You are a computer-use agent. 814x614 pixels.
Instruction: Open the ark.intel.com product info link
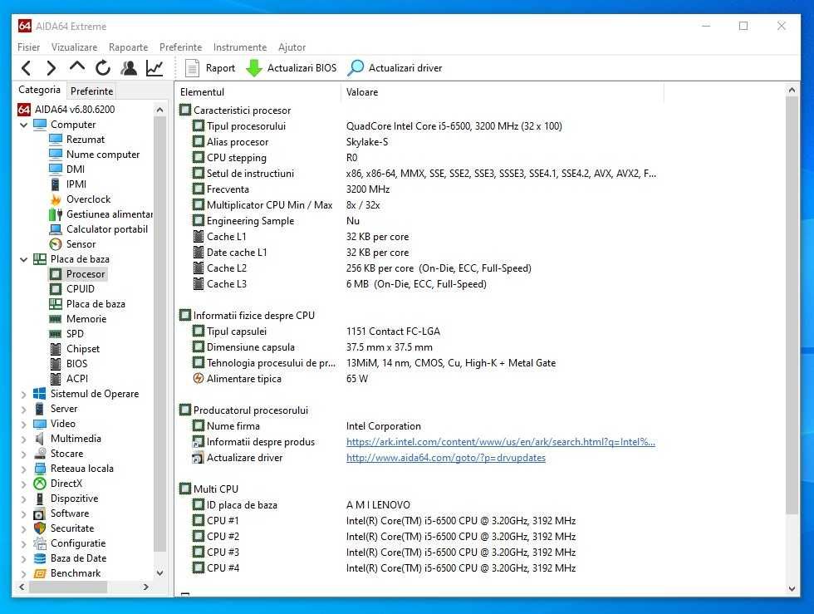click(500, 442)
